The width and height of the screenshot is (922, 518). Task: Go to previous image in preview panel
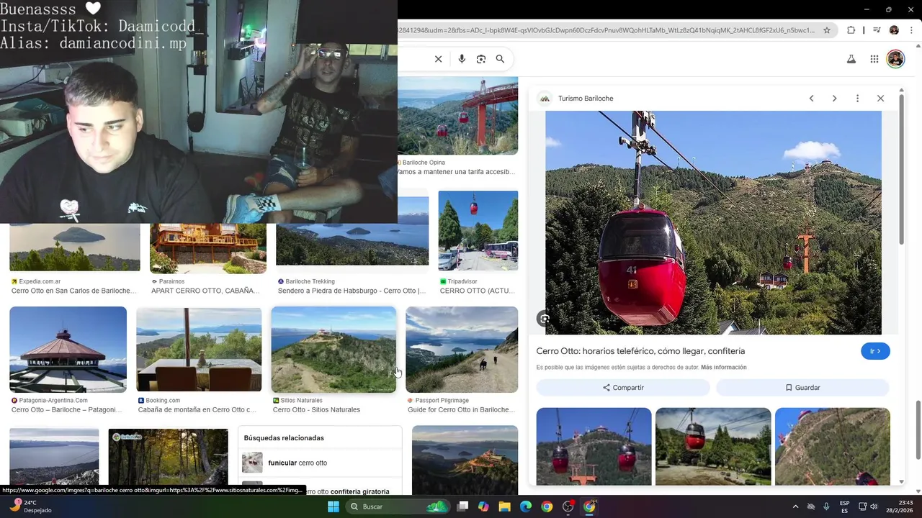click(811, 98)
